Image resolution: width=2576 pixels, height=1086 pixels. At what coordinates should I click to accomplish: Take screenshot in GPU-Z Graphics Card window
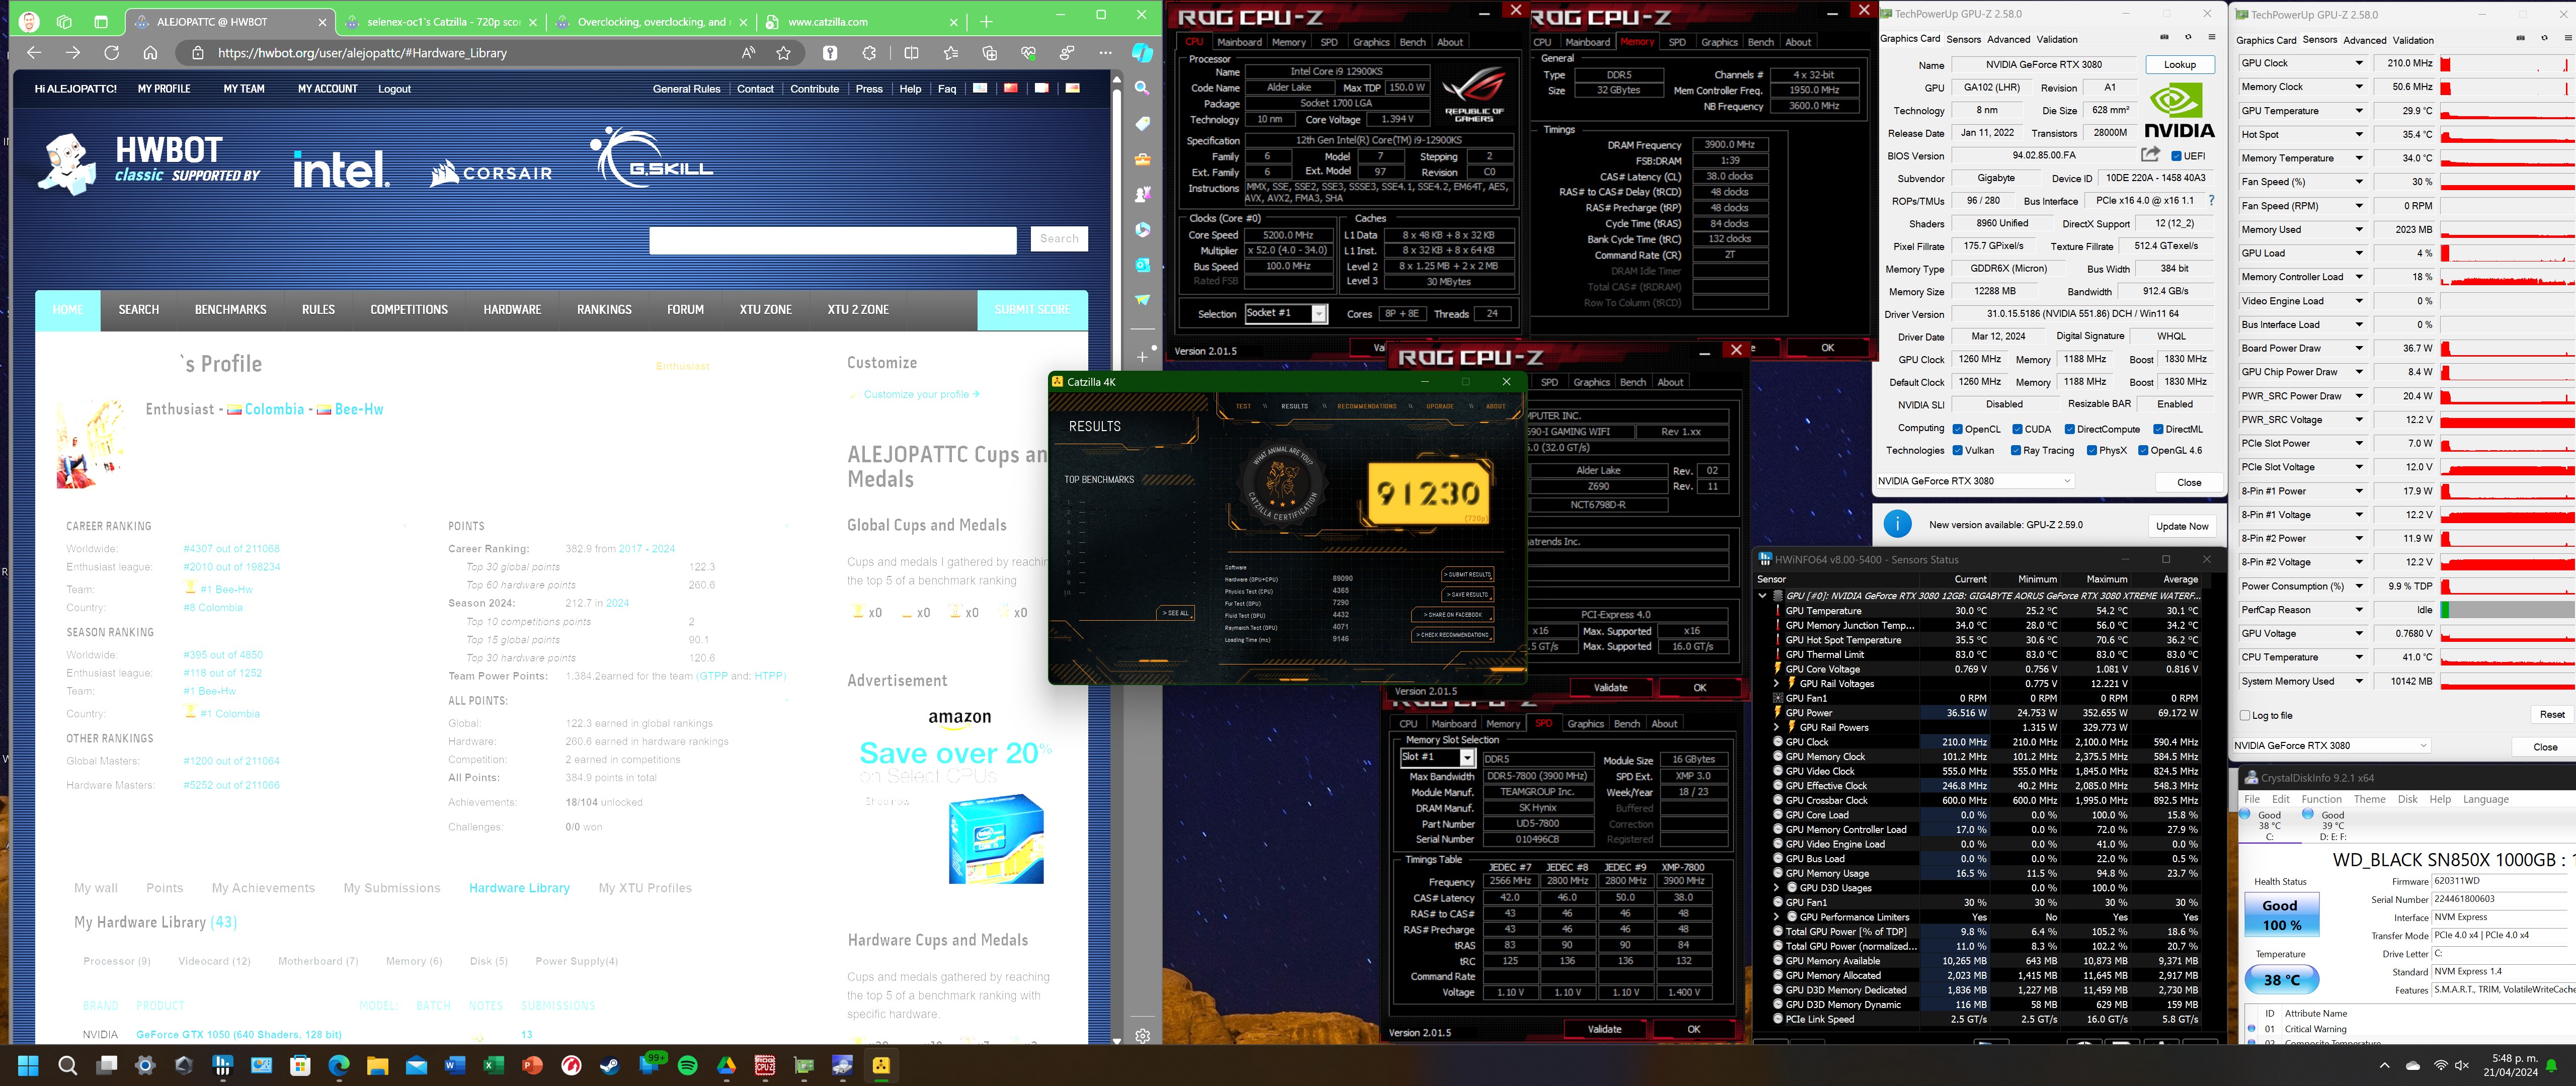click(2164, 38)
